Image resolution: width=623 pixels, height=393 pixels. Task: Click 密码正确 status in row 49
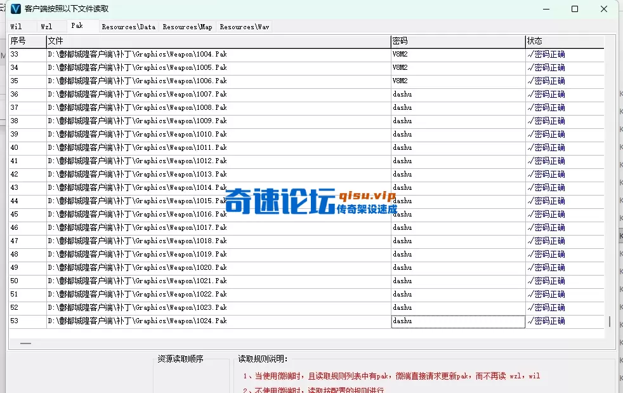[x=546, y=268]
